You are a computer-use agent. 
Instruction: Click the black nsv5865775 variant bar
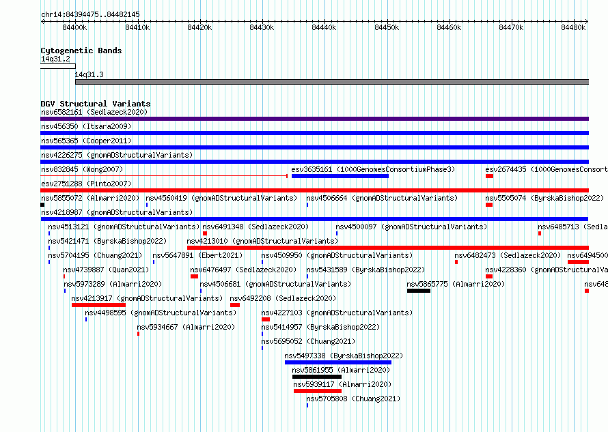coord(419,291)
